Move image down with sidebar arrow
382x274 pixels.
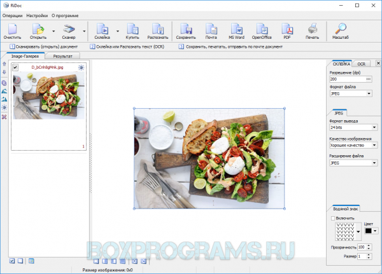tap(4, 72)
